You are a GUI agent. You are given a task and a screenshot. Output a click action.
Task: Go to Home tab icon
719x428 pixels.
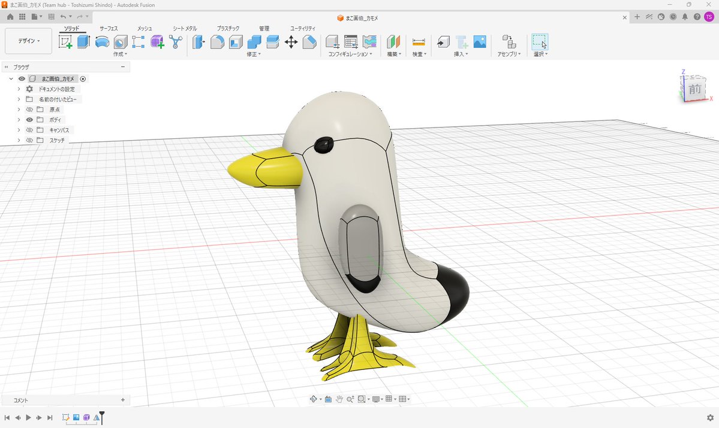point(10,17)
